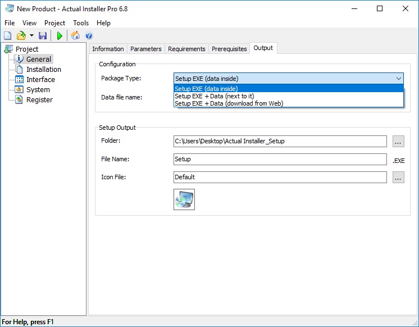419x327 pixels.
Task: Click the General info icon in tree
Action: coord(19,59)
